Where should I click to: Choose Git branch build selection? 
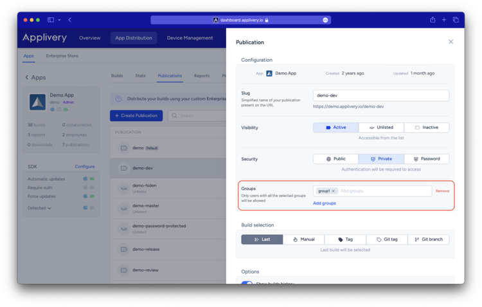point(428,239)
